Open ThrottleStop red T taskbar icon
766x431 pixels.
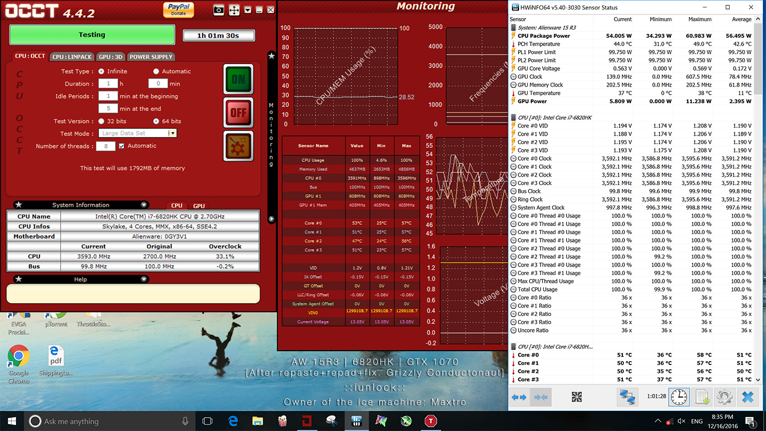click(x=430, y=421)
